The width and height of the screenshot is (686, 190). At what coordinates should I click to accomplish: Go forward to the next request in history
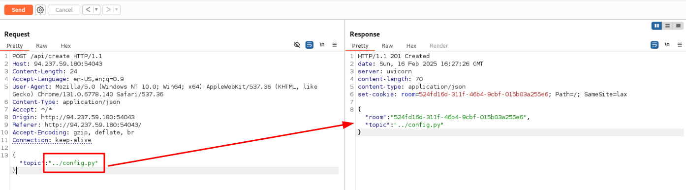(x=108, y=10)
